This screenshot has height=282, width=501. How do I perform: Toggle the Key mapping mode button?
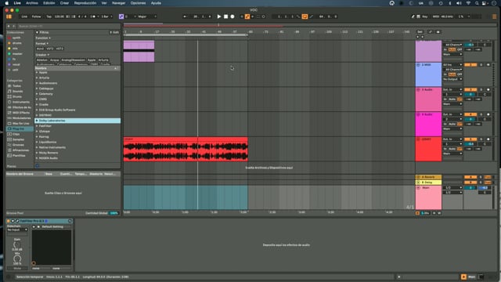pos(424,16)
